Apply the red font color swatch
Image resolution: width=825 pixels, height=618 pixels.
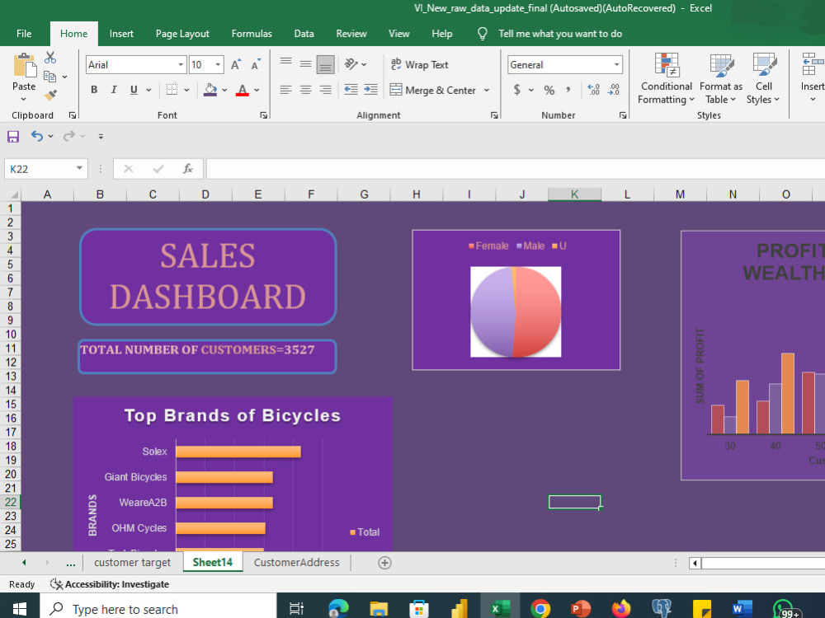click(242, 90)
